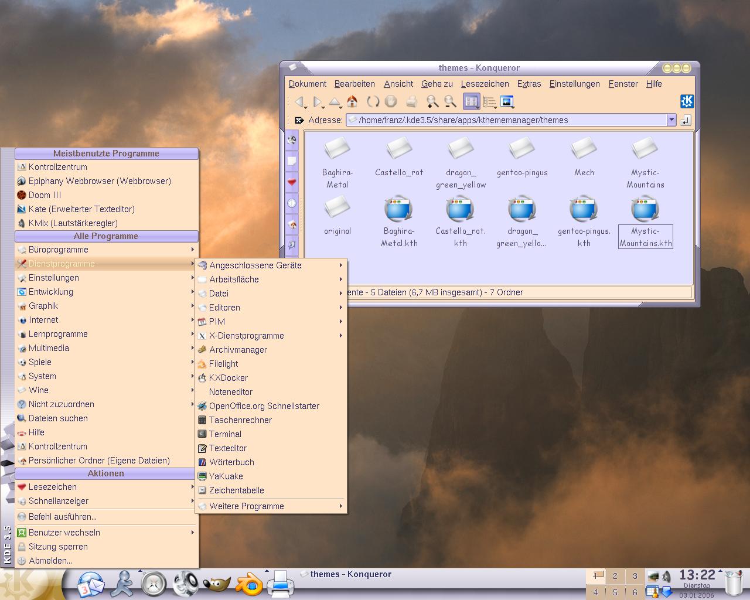This screenshot has width=750, height=600.
Task: Choose Sitzung sperren in K menu
Action: [106, 547]
